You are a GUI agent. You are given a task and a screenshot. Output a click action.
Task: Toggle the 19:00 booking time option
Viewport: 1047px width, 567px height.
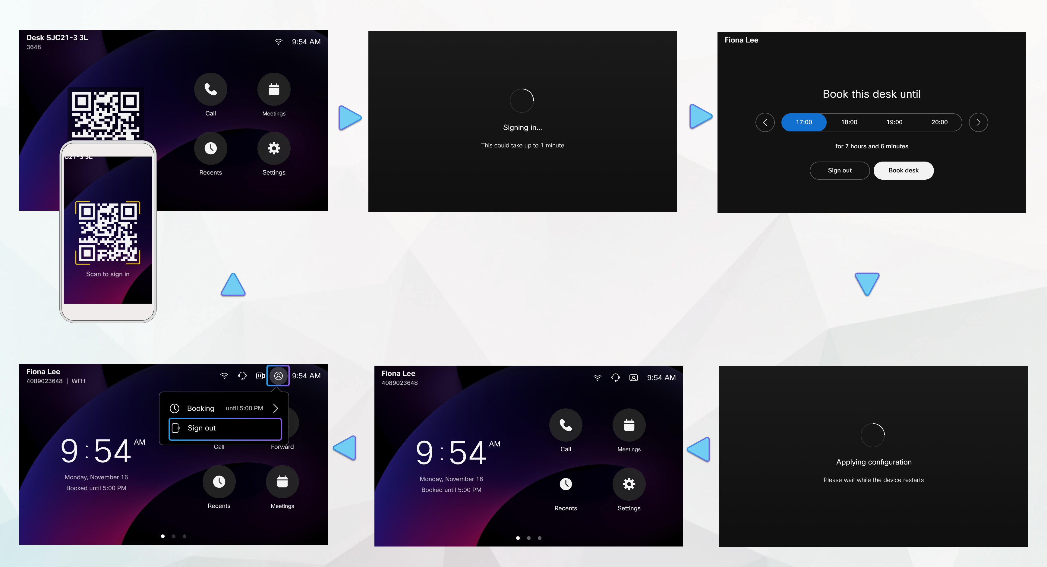coord(894,122)
